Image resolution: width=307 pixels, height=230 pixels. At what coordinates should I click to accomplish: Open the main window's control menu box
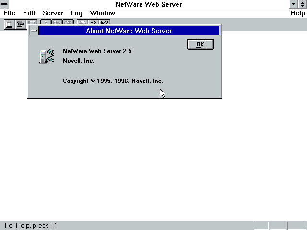point(4,4)
